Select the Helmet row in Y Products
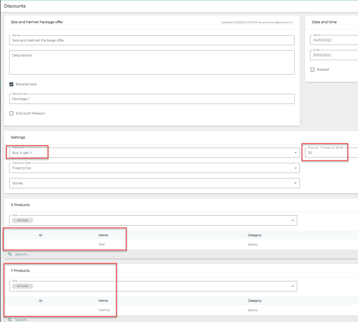358x322 pixels. 104,310
